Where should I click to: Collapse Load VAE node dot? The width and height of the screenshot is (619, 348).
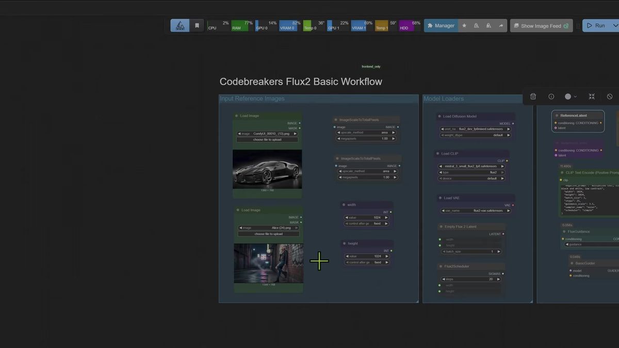pyautogui.click(x=439, y=198)
